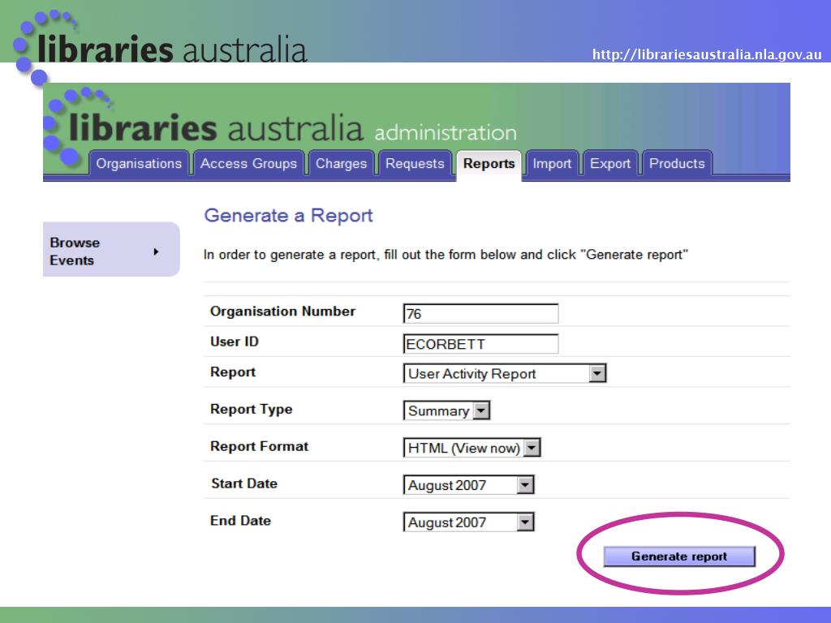Viewport: 831px width, 623px height.
Task: Open the Products tab
Action: (x=678, y=164)
